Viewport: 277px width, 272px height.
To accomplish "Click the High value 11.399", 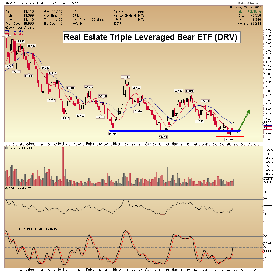I will [x=29, y=16].
